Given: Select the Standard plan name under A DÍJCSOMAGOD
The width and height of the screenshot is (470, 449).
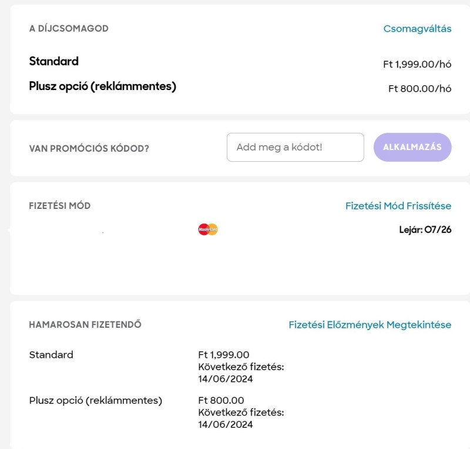Looking at the screenshot, I should click(53, 61).
